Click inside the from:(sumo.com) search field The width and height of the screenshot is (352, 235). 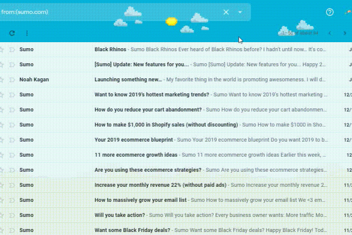(x=110, y=12)
